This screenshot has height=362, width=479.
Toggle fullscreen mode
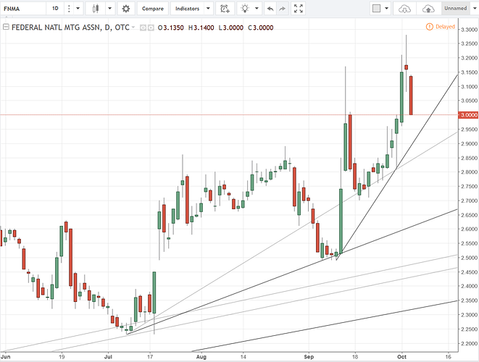pyautogui.click(x=299, y=9)
